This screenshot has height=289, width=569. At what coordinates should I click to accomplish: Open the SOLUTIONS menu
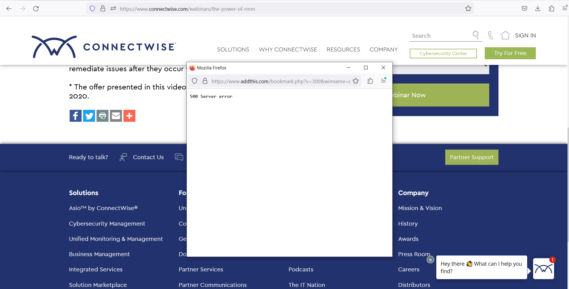233,49
